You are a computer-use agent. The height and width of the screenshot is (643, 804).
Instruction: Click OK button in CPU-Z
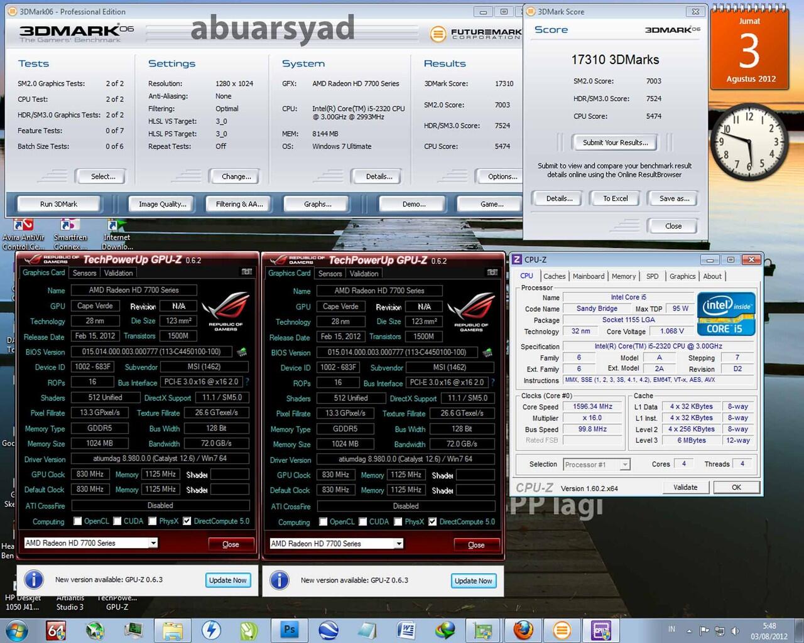[x=736, y=487]
